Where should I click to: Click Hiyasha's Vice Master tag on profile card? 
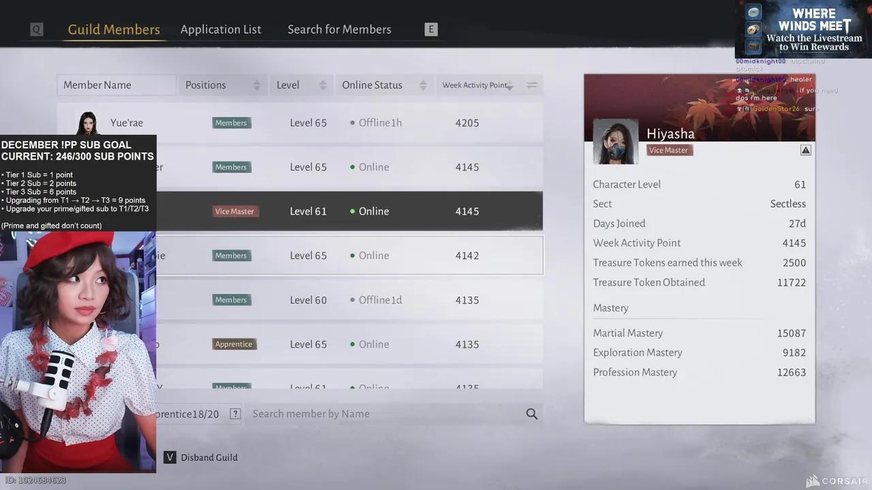click(x=670, y=150)
